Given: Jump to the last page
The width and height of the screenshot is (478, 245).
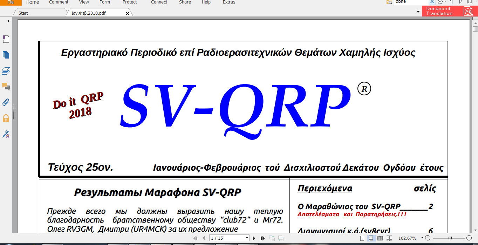Looking at the screenshot, I should (262, 238).
